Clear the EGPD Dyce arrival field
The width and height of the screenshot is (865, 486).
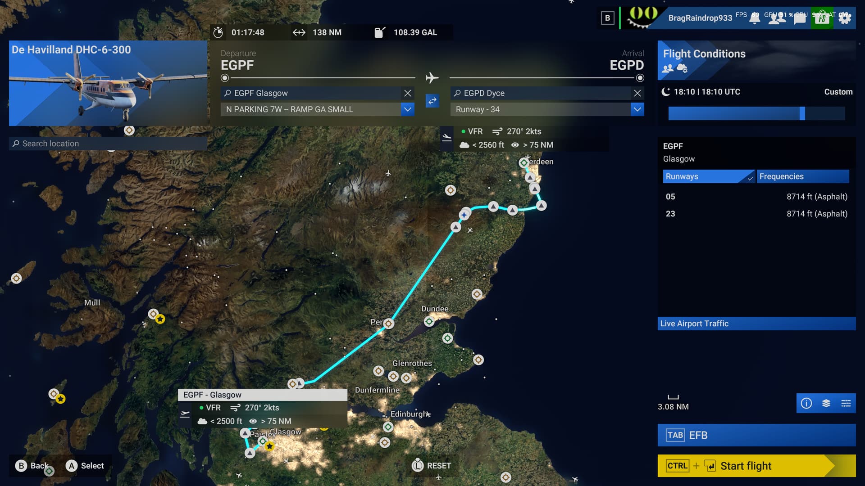(x=637, y=93)
